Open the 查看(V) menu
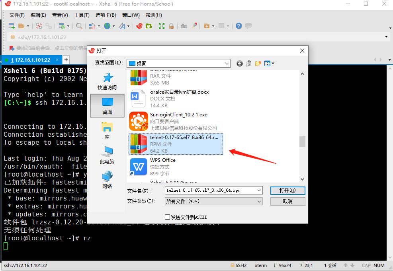393x271 pixels. pos(60,15)
